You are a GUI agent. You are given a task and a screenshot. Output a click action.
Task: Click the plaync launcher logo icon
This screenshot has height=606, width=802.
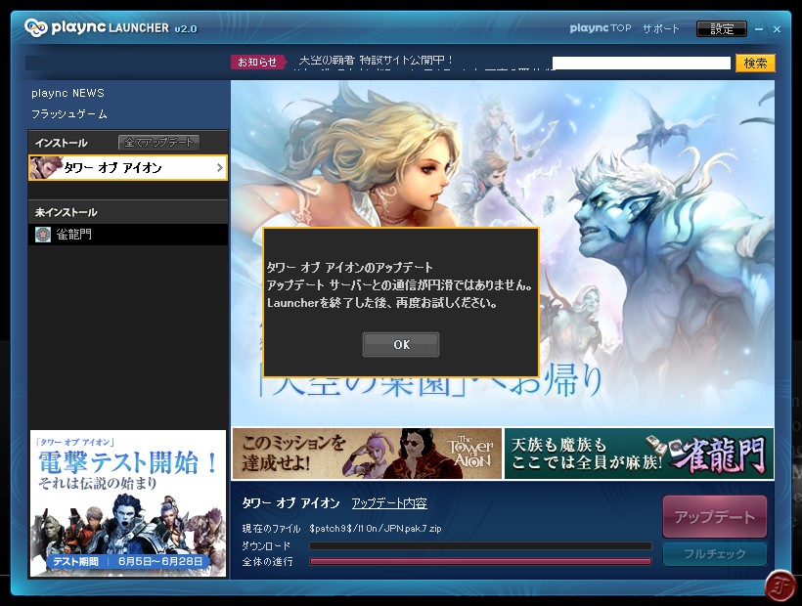(36, 27)
